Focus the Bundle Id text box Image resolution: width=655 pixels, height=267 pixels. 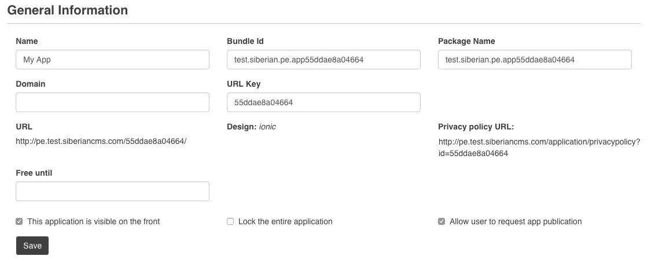pos(323,60)
